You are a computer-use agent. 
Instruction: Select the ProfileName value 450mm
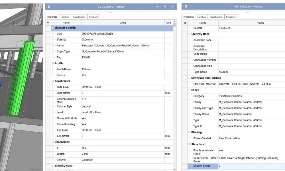pyautogui.click(x=86, y=69)
